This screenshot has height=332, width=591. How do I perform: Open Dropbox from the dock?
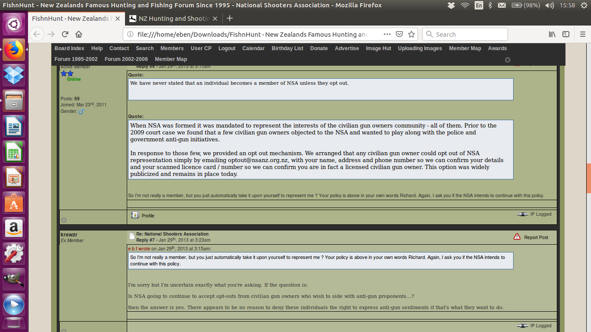(14, 75)
